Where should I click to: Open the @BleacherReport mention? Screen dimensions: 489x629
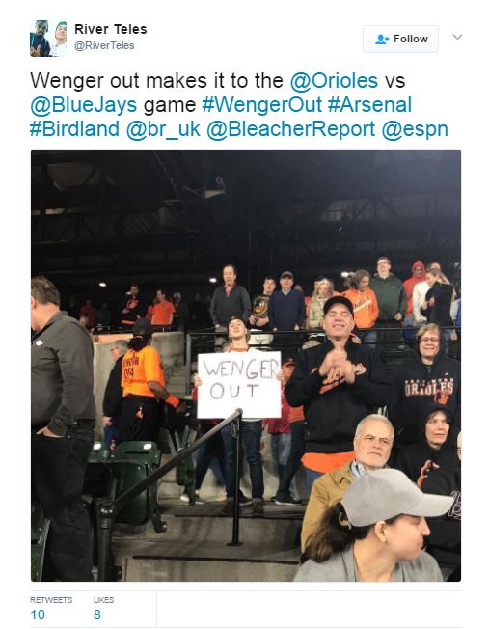[x=291, y=129]
